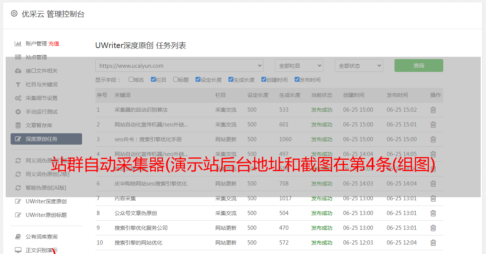
Task: Uncheck the 设定长度 field checkbox
Action: click(198, 79)
